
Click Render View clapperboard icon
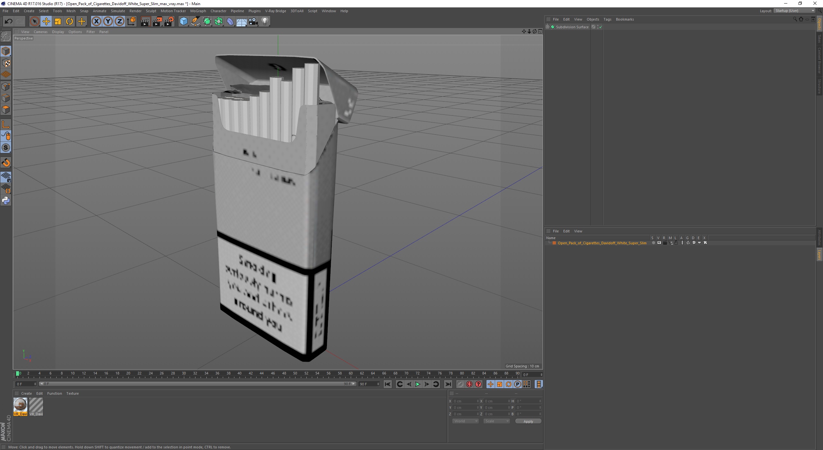pos(145,22)
